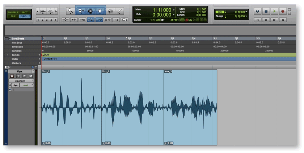Click the MIDI note zoom button

point(50,12)
